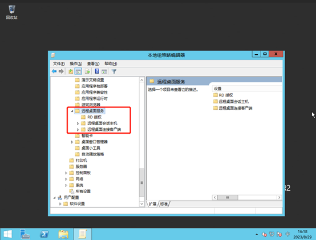Click the 设置 column header
316x240 pixels.
(247, 89)
